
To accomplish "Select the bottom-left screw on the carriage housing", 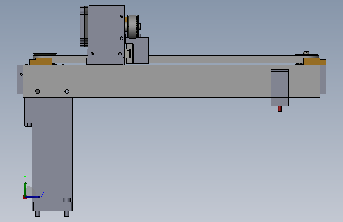I will click(92, 54).
